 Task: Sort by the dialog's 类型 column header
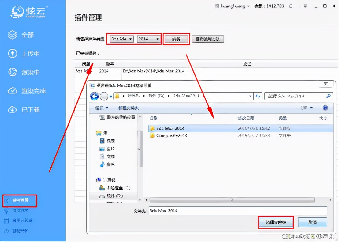coord(282,118)
